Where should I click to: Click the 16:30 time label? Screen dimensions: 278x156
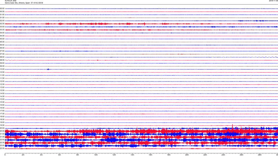click(2, 108)
